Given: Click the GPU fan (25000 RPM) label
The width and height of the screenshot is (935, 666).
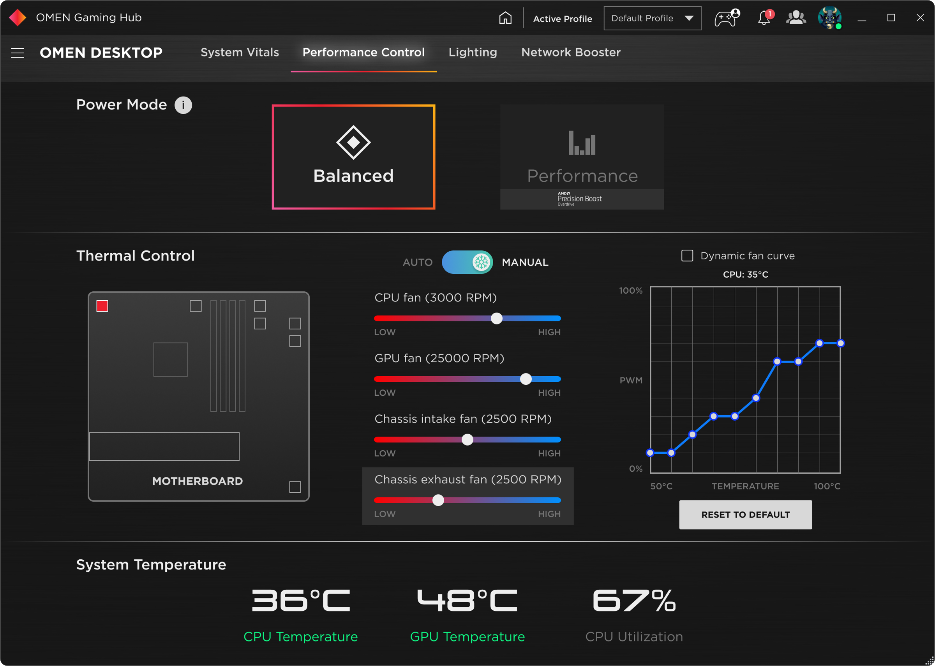Looking at the screenshot, I should [439, 358].
